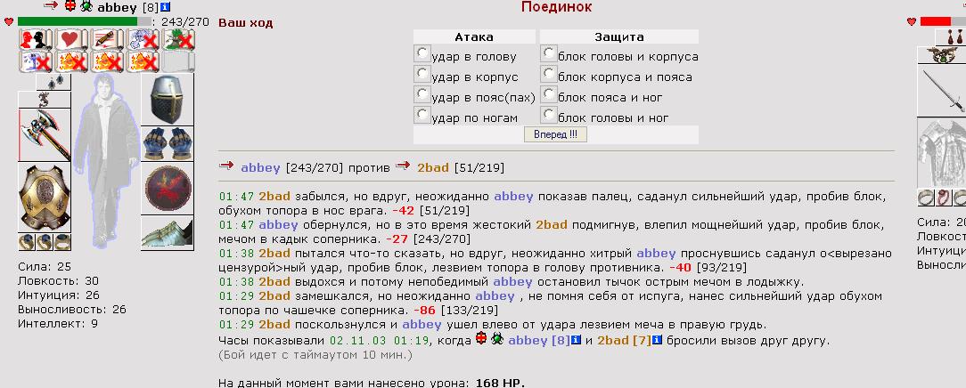Click abbey's second ring slot

click(x=45, y=242)
